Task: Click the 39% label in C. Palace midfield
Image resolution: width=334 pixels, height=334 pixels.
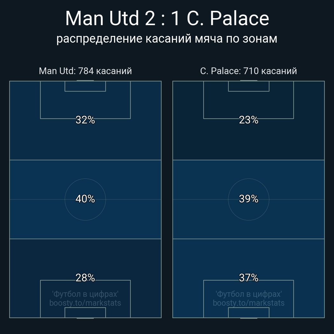Action: 248,199
